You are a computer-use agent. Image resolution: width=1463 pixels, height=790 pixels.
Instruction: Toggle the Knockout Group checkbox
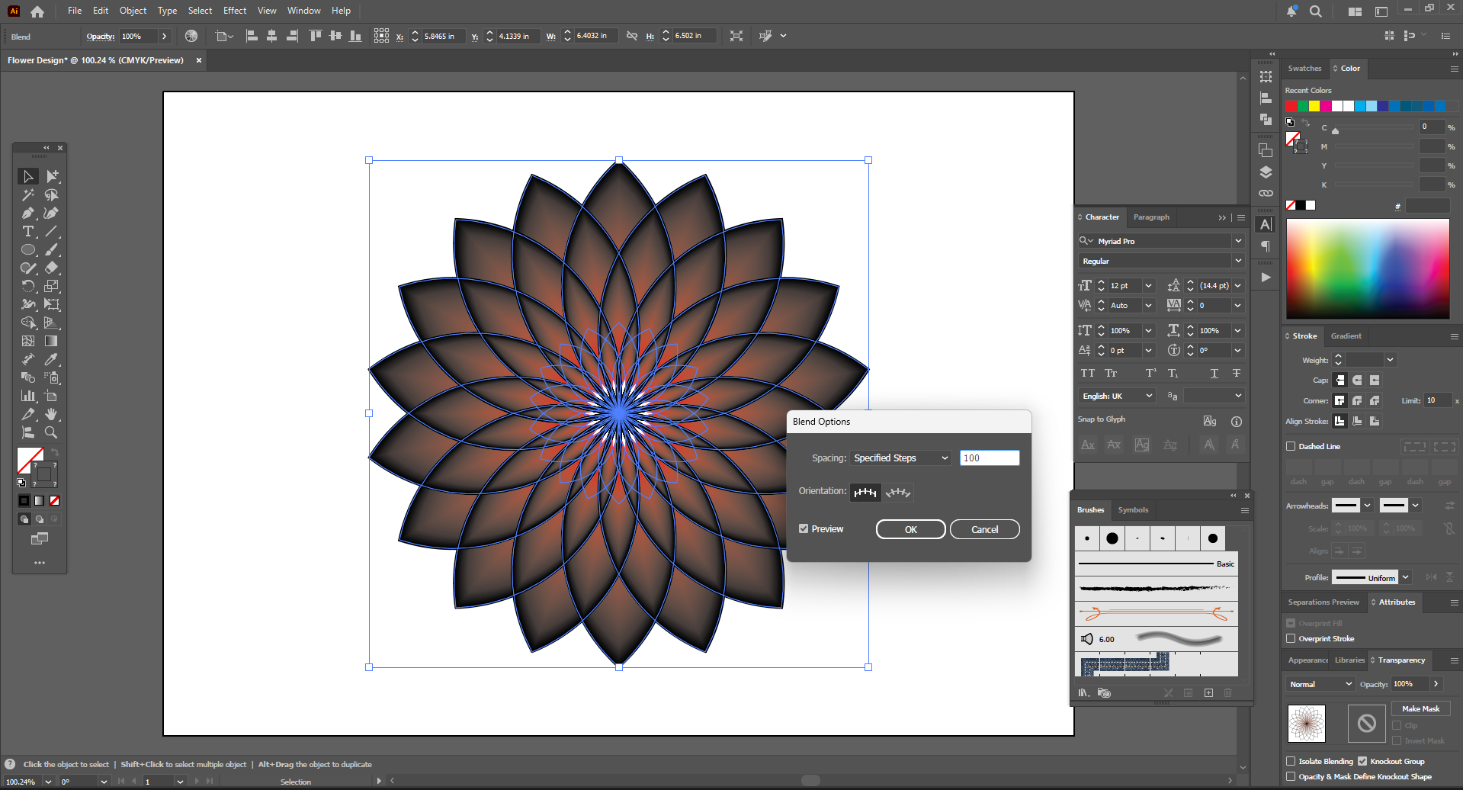click(1362, 761)
